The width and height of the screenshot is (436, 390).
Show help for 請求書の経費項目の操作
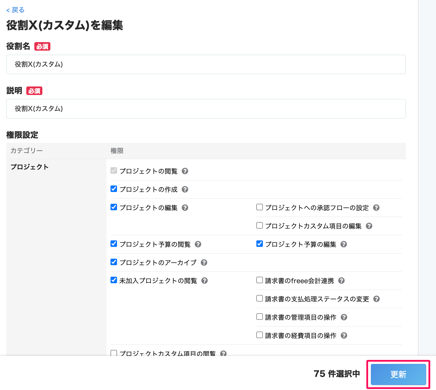[344, 335]
